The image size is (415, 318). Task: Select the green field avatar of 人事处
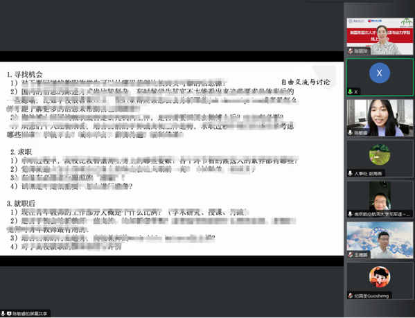(380, 154)
